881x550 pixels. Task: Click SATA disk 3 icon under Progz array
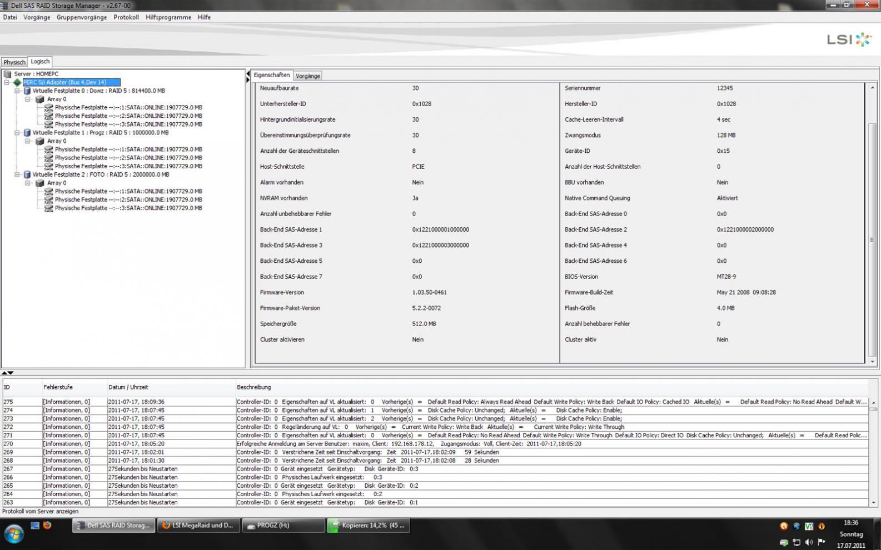click(49, 166)
